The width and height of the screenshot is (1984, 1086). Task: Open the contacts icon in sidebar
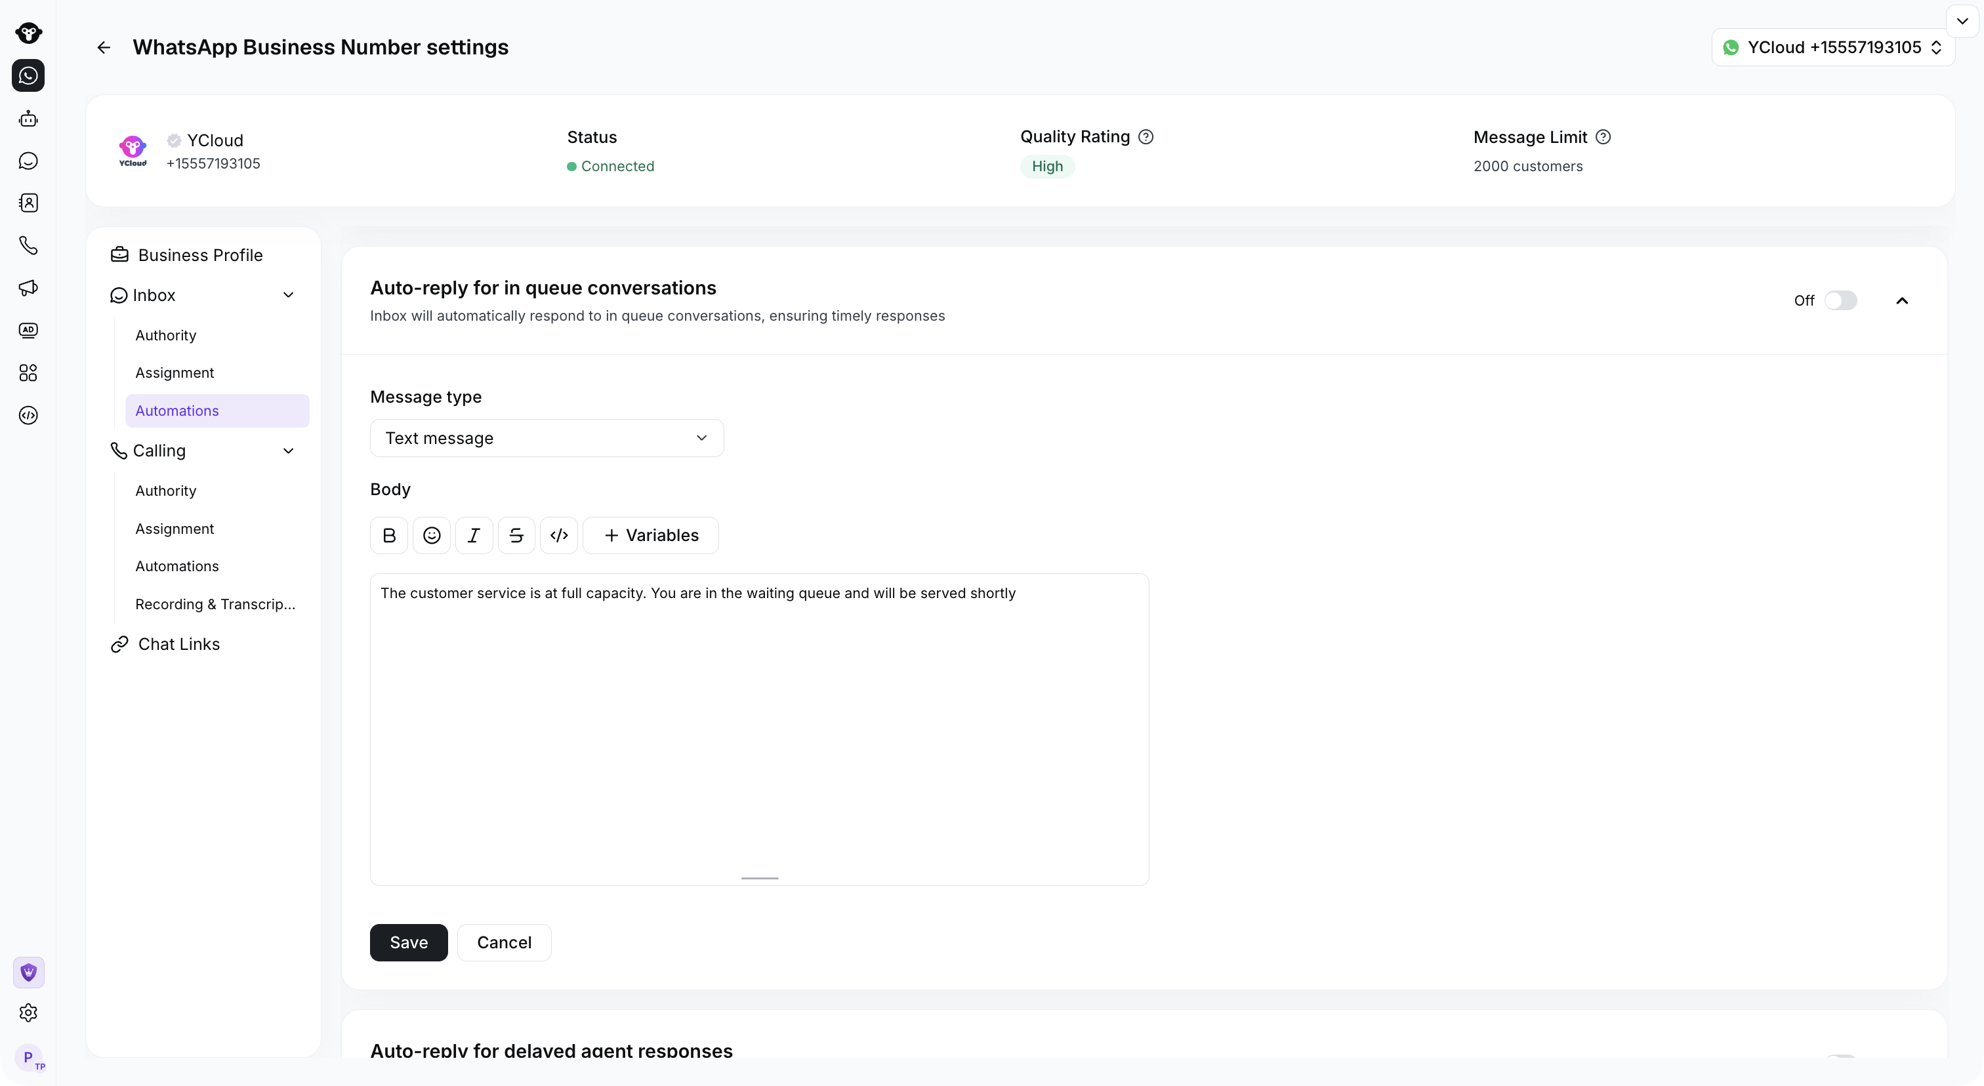pyautogui.click(x=28, y=203)
